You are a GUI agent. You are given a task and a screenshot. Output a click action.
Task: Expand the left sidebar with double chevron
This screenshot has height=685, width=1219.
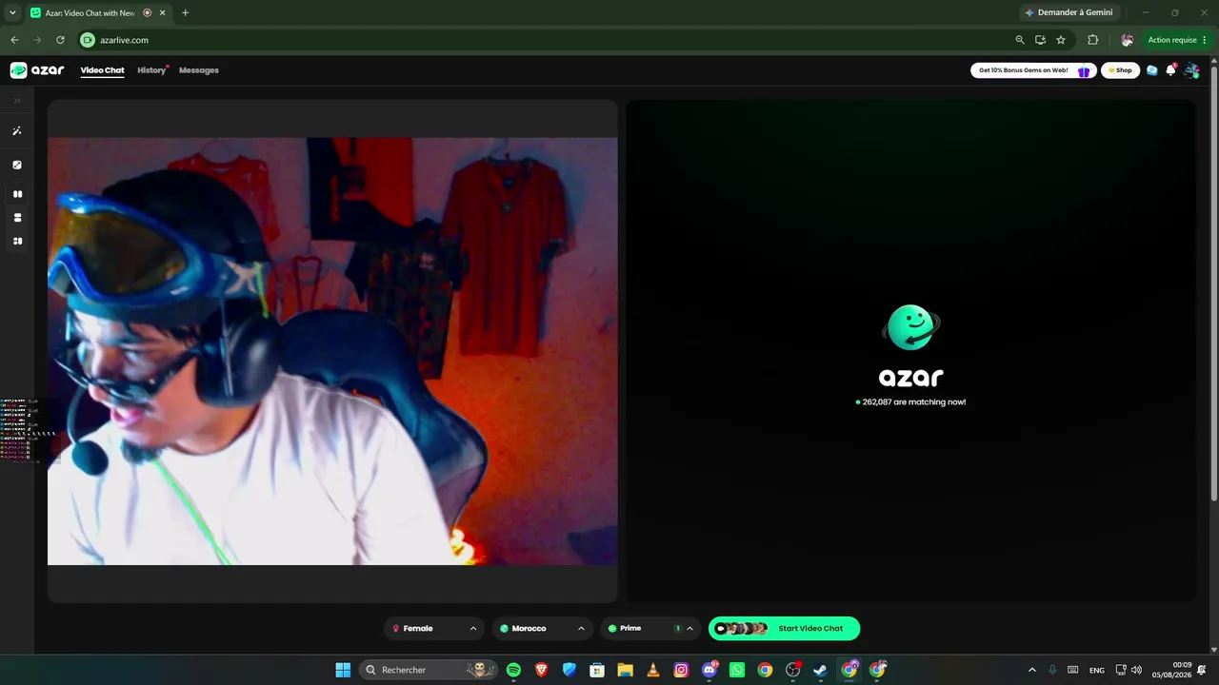click(x=17, y=101)
